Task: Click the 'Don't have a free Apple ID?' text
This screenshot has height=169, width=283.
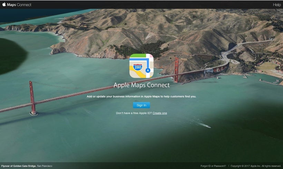Action: coord(134,113)
